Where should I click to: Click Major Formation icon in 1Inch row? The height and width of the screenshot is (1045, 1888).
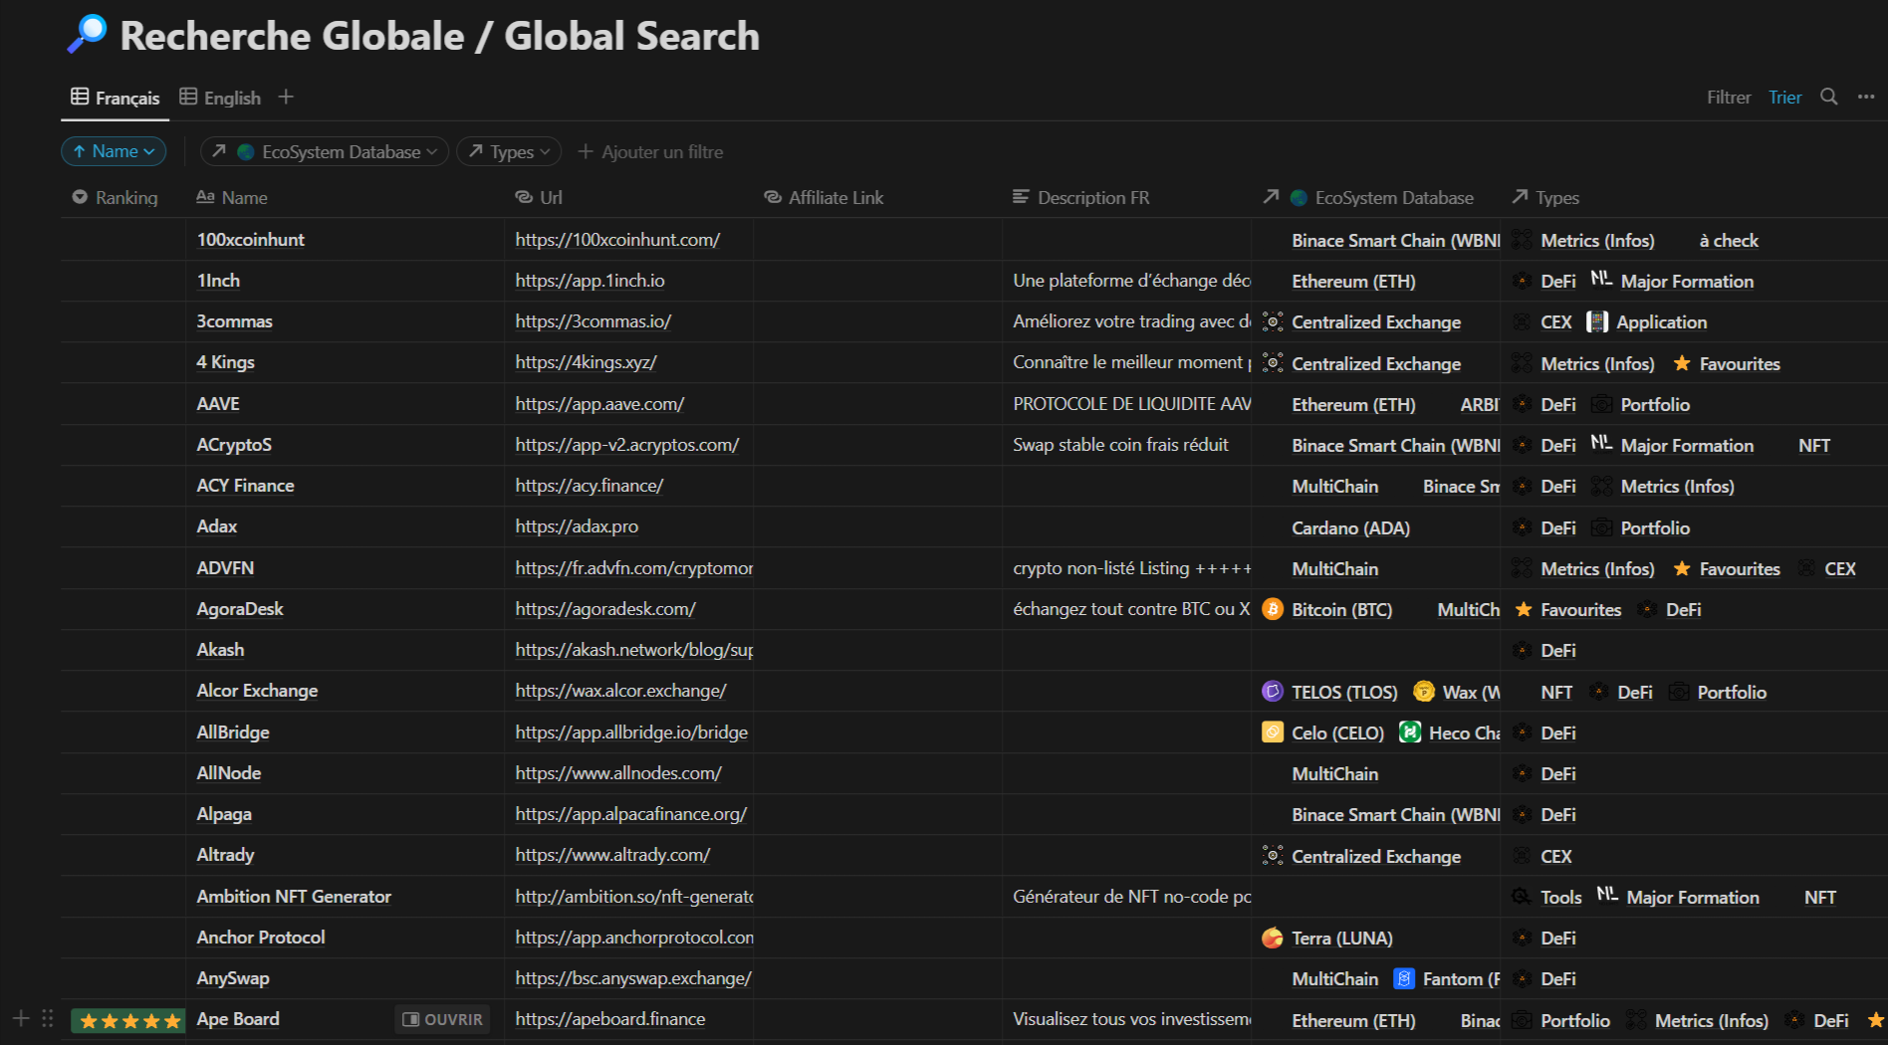coord(1601,280)
